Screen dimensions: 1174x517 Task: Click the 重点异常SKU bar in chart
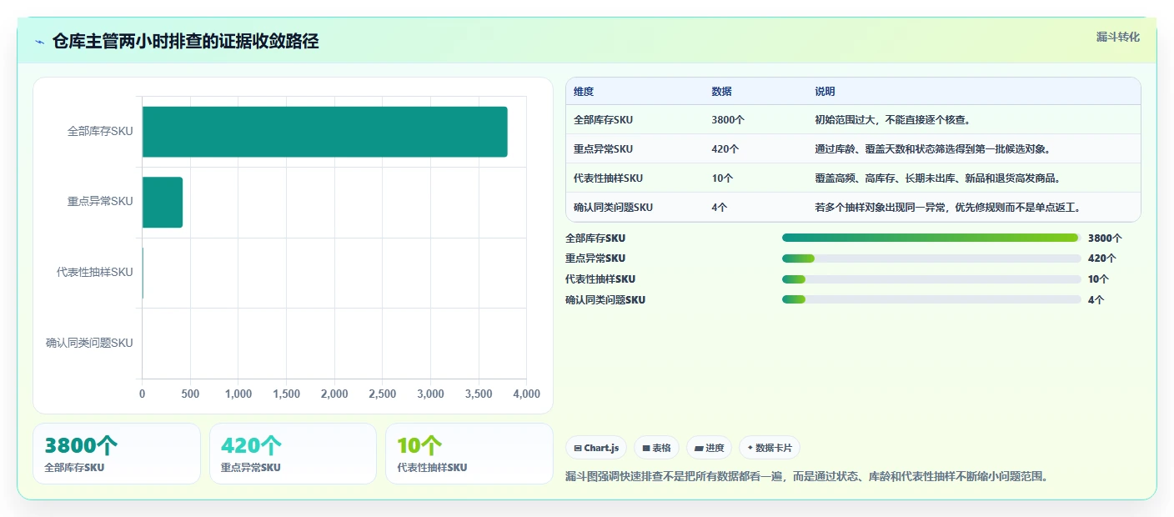click(162, 202)
